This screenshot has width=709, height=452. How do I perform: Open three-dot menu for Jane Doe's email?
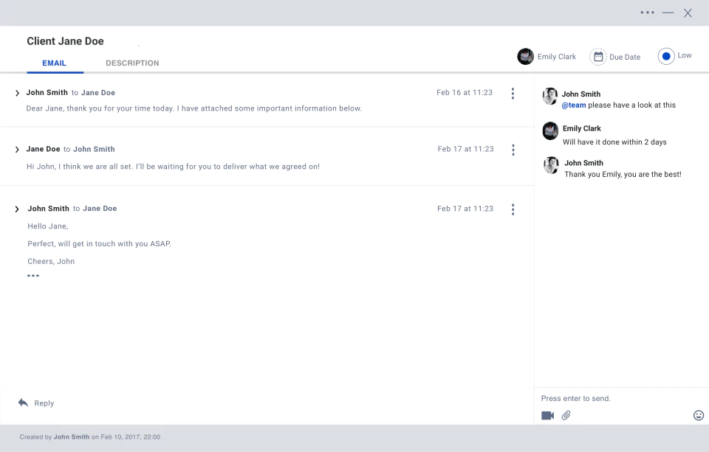(x=513, y=150)
